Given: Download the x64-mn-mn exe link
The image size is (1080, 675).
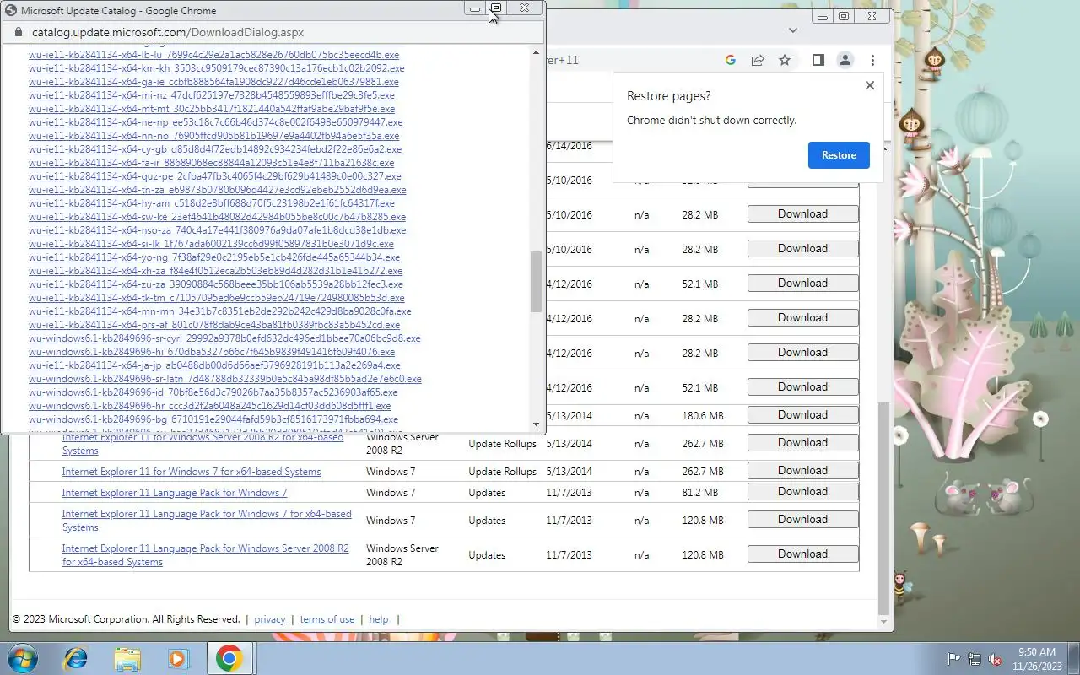Looking at the screenshot, I should (x=219, y=311).
